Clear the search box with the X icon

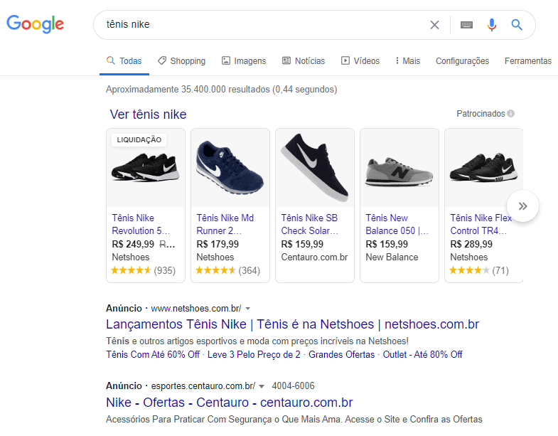pyautogui.click(x=434, y=25)
